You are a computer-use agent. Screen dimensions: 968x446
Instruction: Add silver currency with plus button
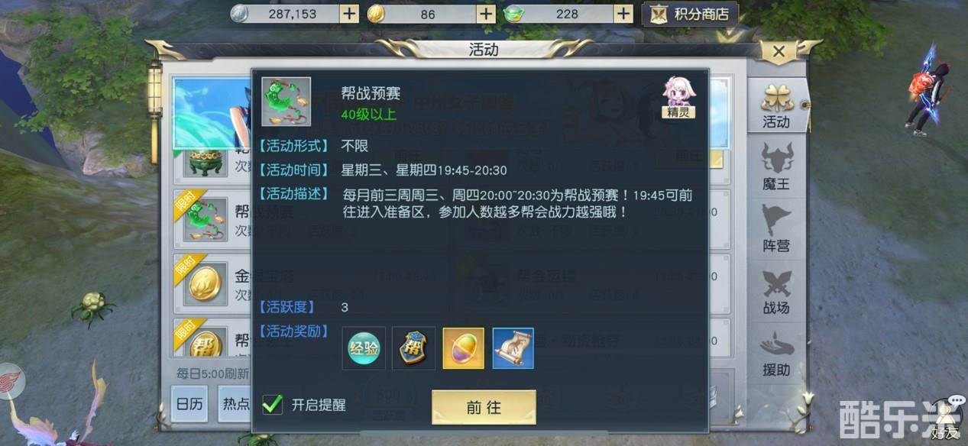click(x=348, y=14)
